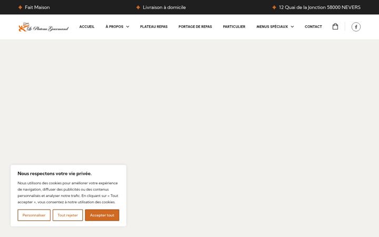The image size is (379, 237).
Task: Open the PORTAGE DE REPAS page
Action: click(x=195, y=27)
